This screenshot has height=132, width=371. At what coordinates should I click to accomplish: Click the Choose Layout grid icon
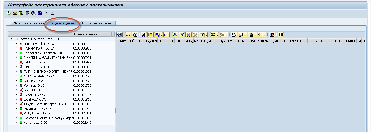tap(260, 35)
